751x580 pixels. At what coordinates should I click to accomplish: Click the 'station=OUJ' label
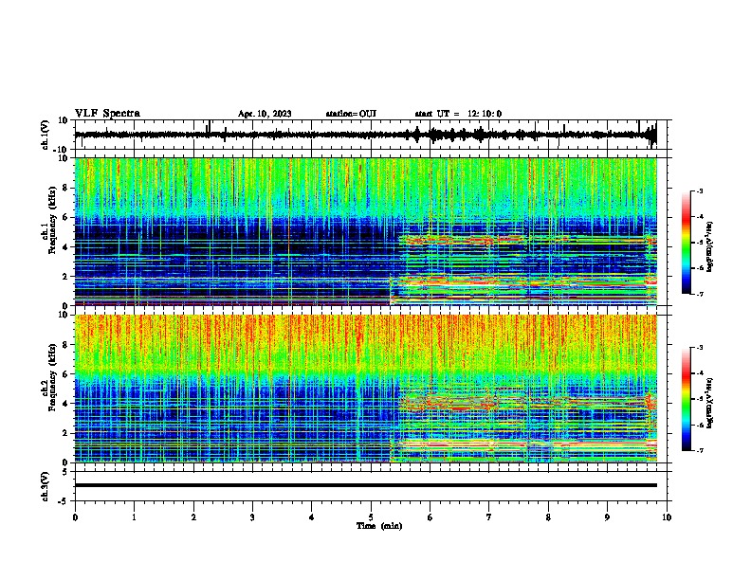coord(351,114)
